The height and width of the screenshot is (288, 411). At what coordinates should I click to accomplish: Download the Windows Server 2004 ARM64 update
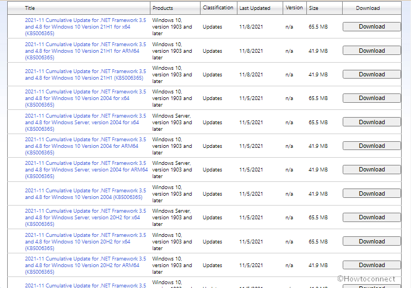click(371, 170)
